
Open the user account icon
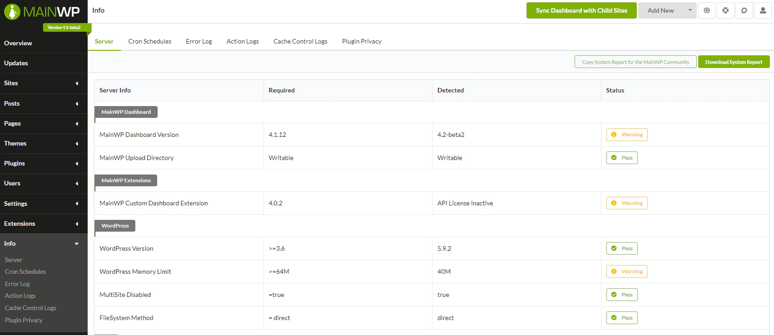pos(763,10)
